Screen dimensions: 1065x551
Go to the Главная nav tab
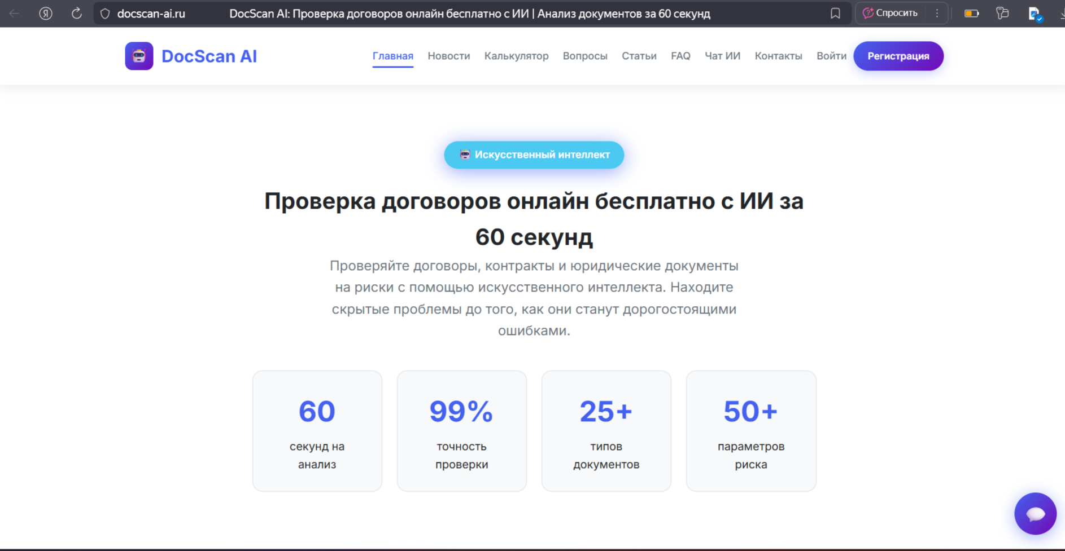pos(392,56)
